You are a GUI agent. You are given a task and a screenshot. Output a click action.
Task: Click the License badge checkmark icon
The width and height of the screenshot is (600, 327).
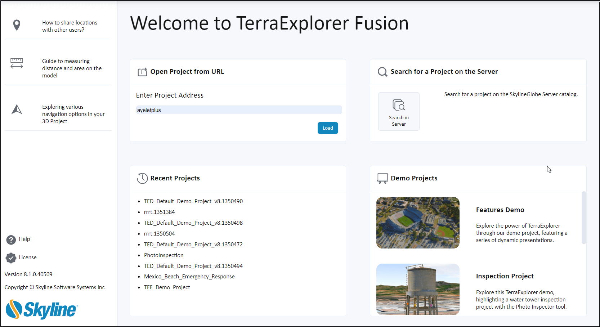(x=11, y=258)
